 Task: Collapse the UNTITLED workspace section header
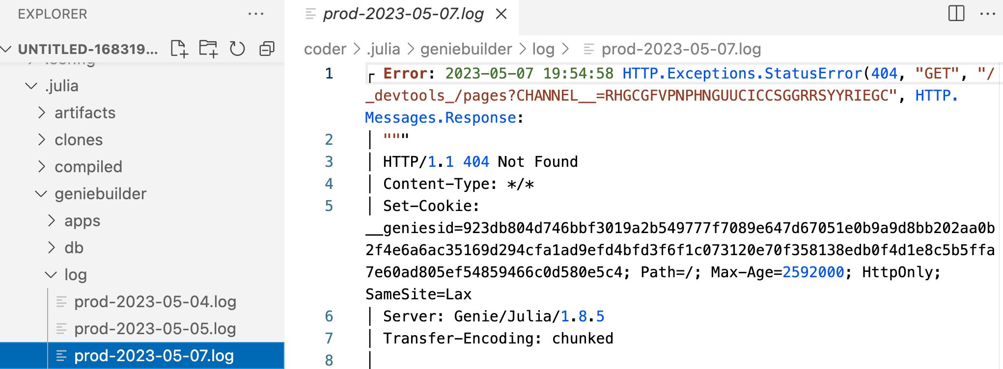81,49
